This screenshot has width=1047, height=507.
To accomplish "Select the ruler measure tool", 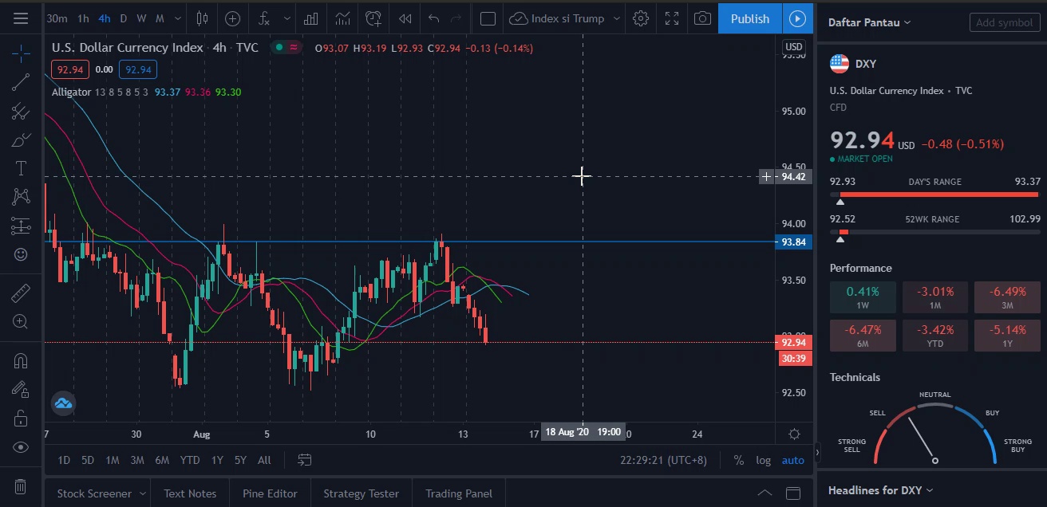I will click(21, 293).
